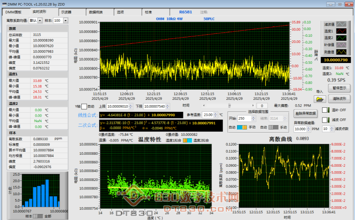Click the 结束 3114 input field
The image size is (355, 220).
[276, 118]
